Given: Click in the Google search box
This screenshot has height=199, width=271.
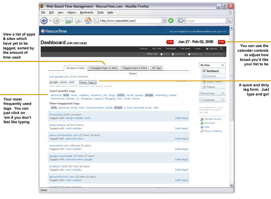Looking at the screenshot, I should pos(206,21).
